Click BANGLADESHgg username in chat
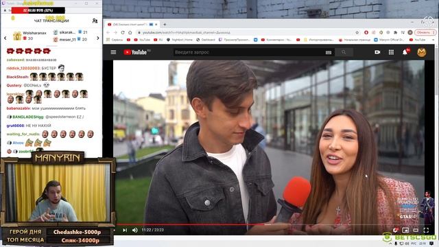The width and height of the screenshot is (439, 247). [x=28, y=117]
